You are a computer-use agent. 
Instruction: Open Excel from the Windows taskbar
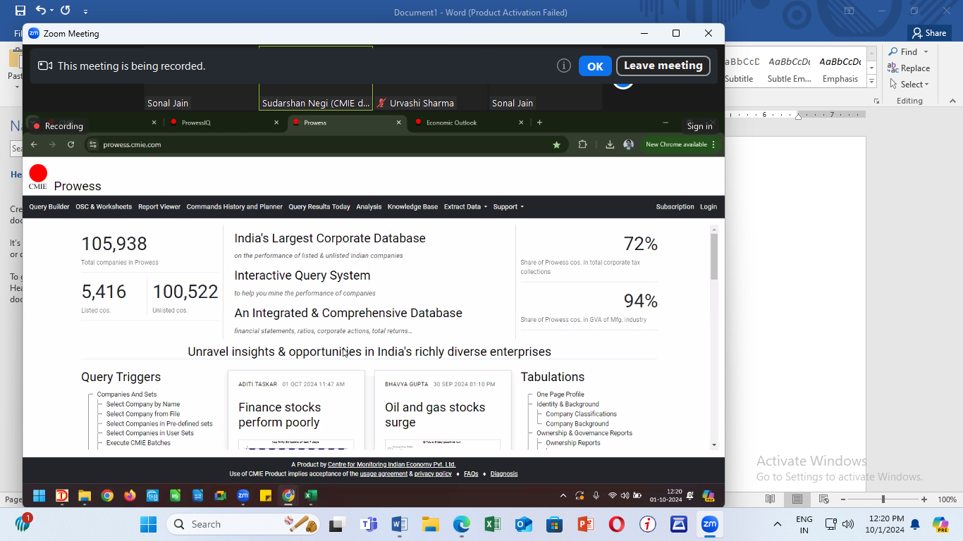point(492,524)
